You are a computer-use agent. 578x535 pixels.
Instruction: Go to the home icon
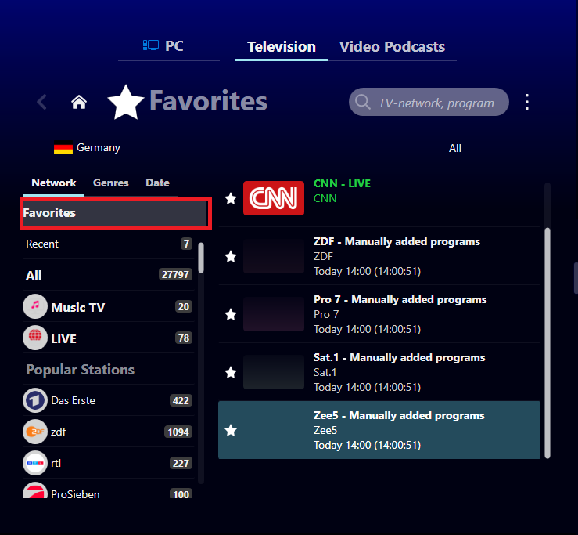tap(79, 102)
